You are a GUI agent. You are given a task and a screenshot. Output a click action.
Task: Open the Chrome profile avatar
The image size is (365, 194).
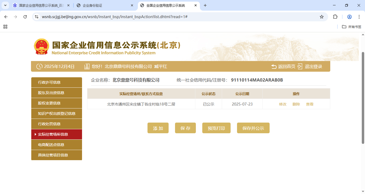pos(349,17)
